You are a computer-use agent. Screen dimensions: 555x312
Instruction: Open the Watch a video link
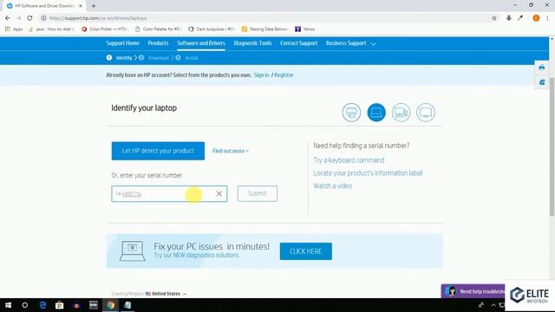tap(333, 185)
